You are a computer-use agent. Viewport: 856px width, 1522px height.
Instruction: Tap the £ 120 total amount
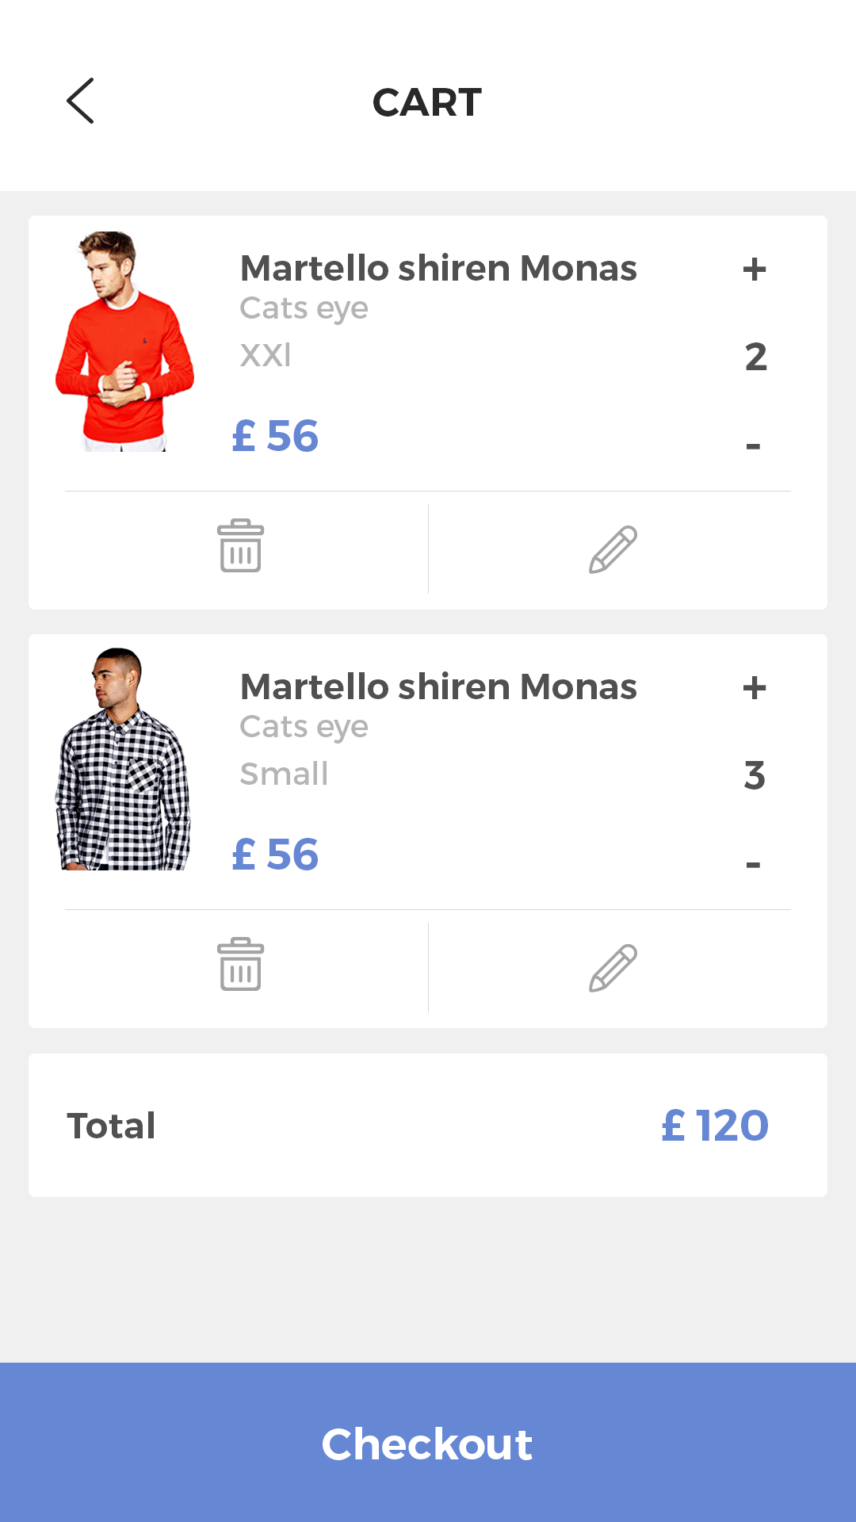pyautogui.click(x=714, y=1126)
